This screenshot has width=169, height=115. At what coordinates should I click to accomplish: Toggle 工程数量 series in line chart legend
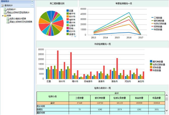point(158,17)
